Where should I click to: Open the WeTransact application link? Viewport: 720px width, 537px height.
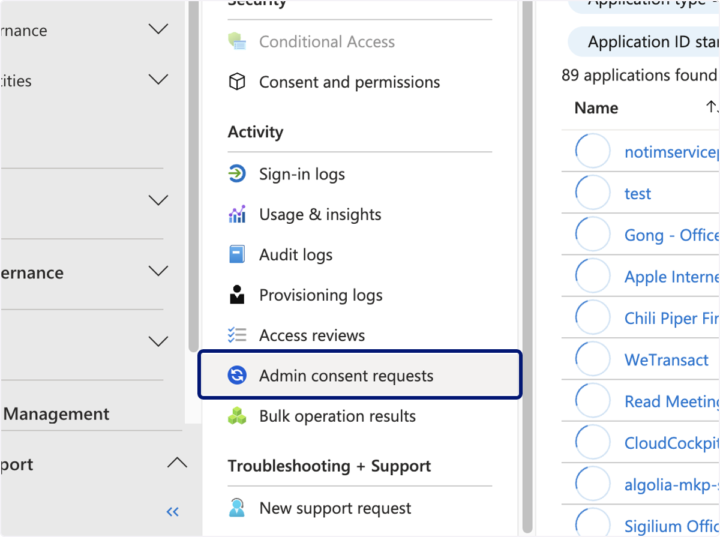pyautogui.click(x=667, y=360)
